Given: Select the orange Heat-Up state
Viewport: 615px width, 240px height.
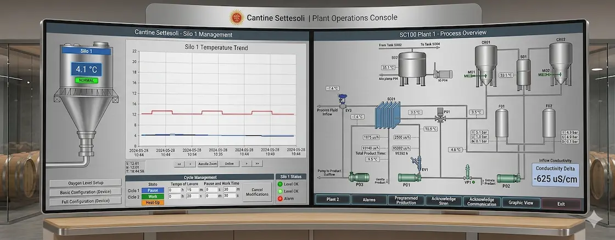Looking at the screenshot, I should click(153, 202).
